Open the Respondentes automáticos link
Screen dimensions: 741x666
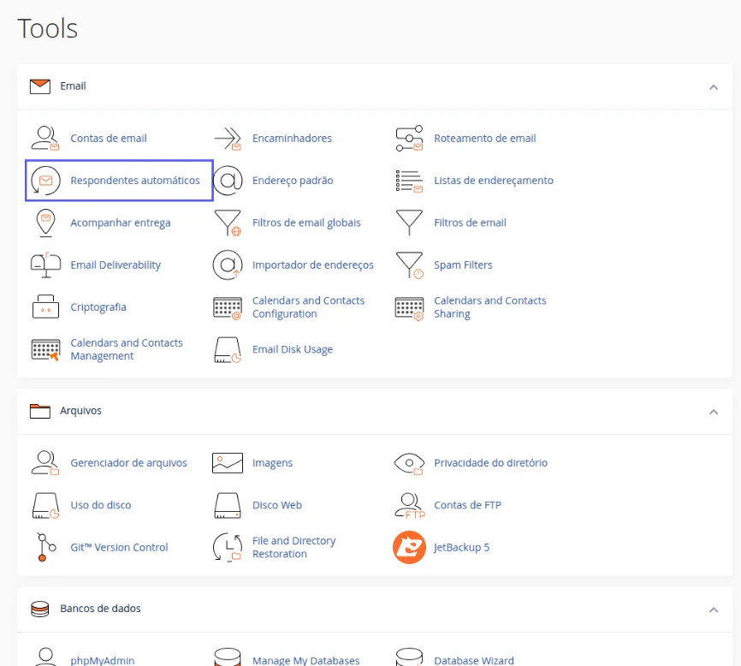tap(135, 181)
